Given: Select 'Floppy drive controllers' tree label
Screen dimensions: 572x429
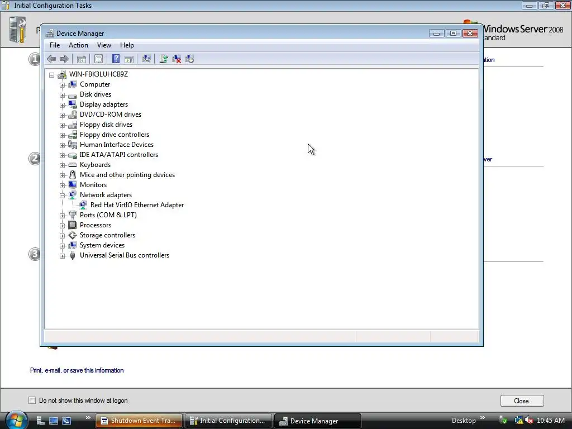Looking at the screenshot, I should click(x=115, y=135).
